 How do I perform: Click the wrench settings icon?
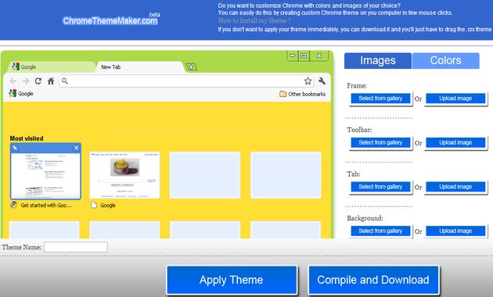(322, 81)
